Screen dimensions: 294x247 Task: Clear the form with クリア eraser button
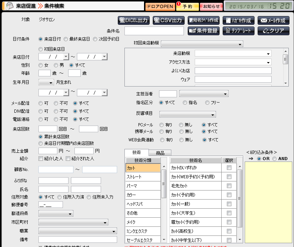(273, 31)
